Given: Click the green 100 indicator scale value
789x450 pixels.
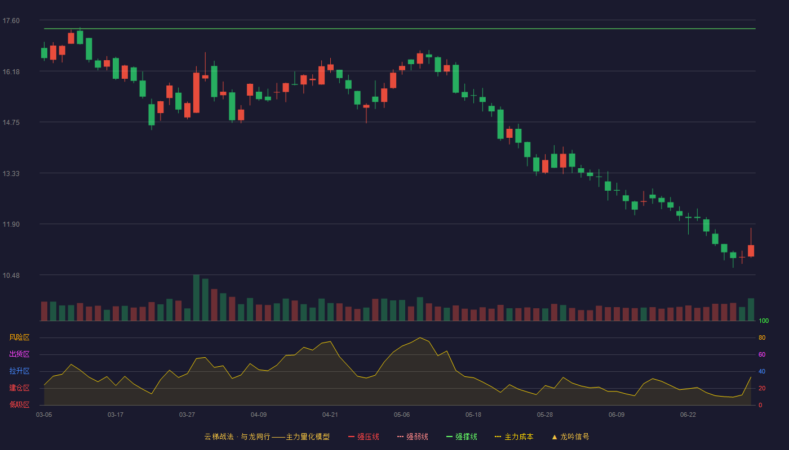Looking at the screenshot, I should pos(764,321).
